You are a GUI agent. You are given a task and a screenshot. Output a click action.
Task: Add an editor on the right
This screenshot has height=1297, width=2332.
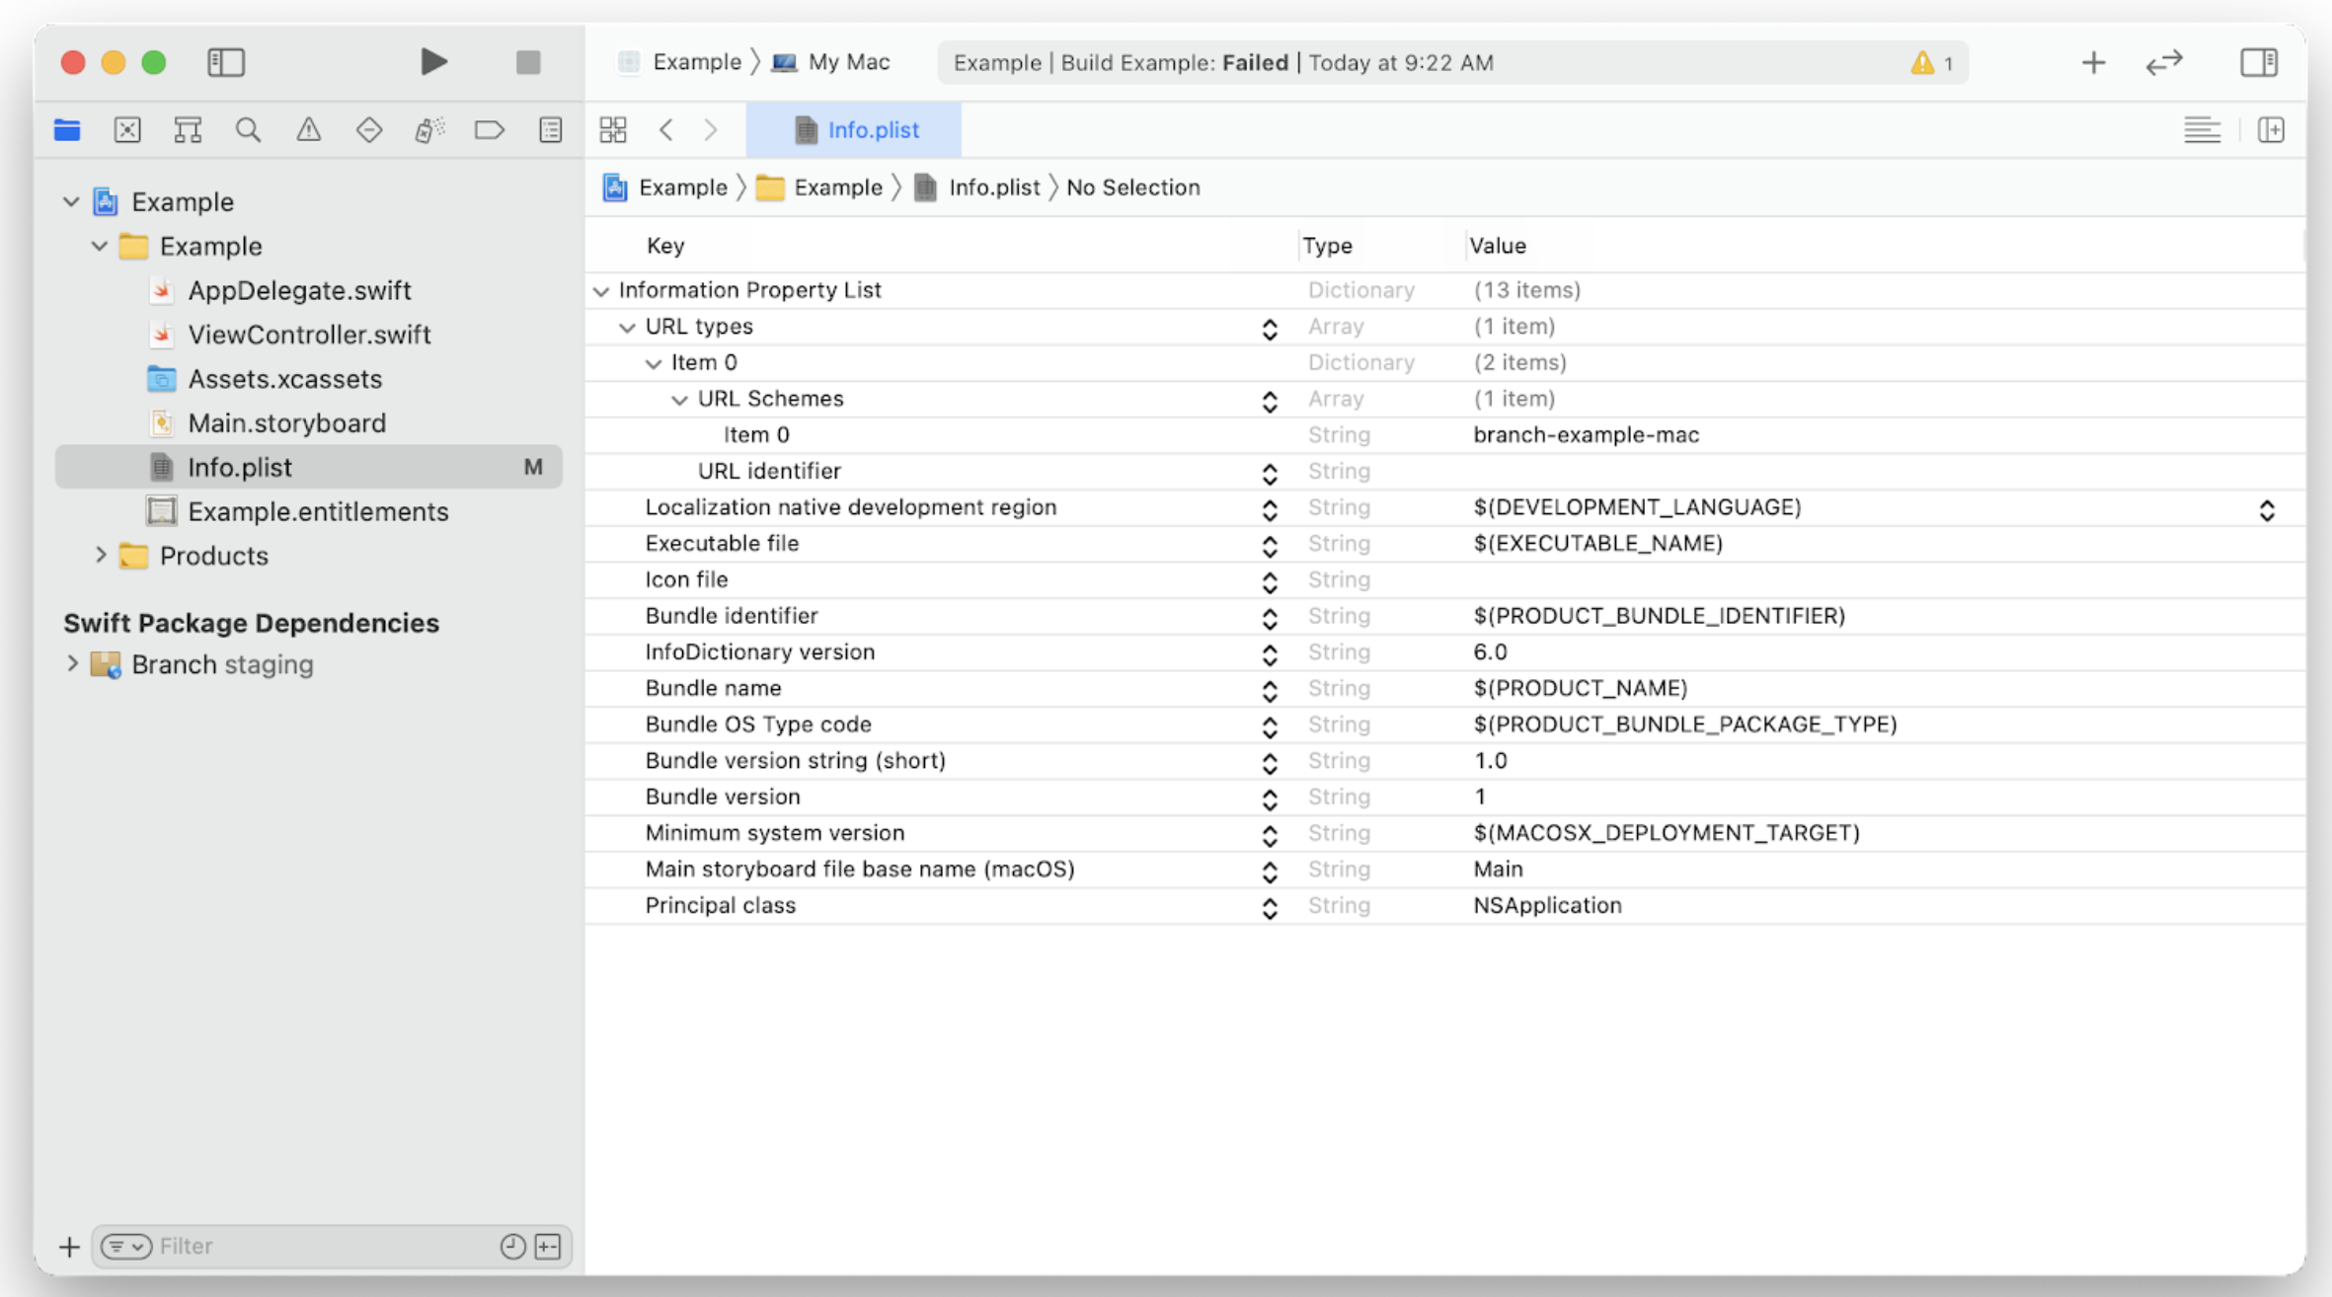(x=2271, y=129)
